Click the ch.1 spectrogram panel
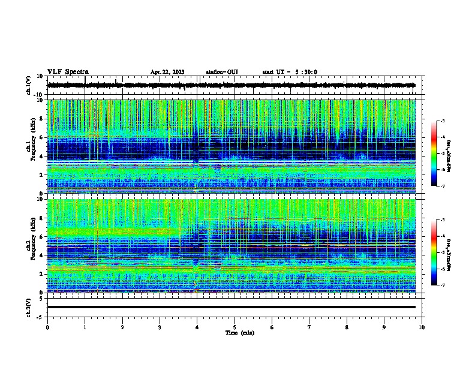 pyautogui.click(x=232, y=146)
